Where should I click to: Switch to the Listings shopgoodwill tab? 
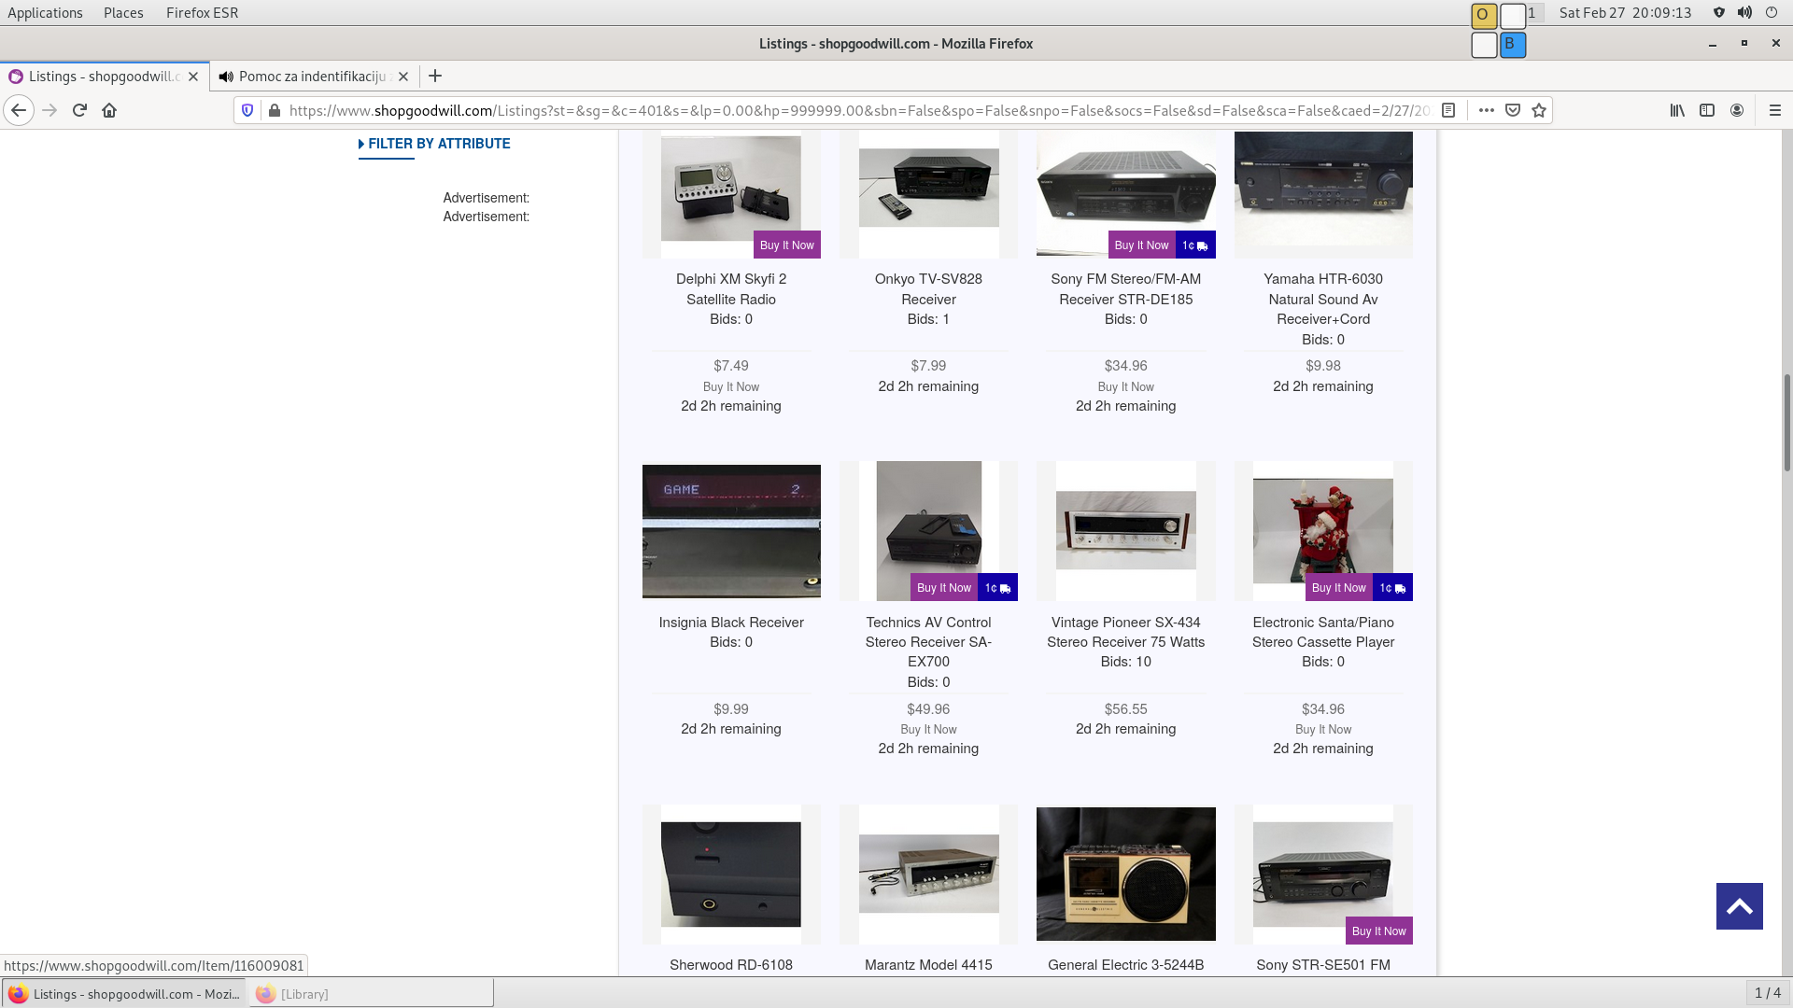104,77
